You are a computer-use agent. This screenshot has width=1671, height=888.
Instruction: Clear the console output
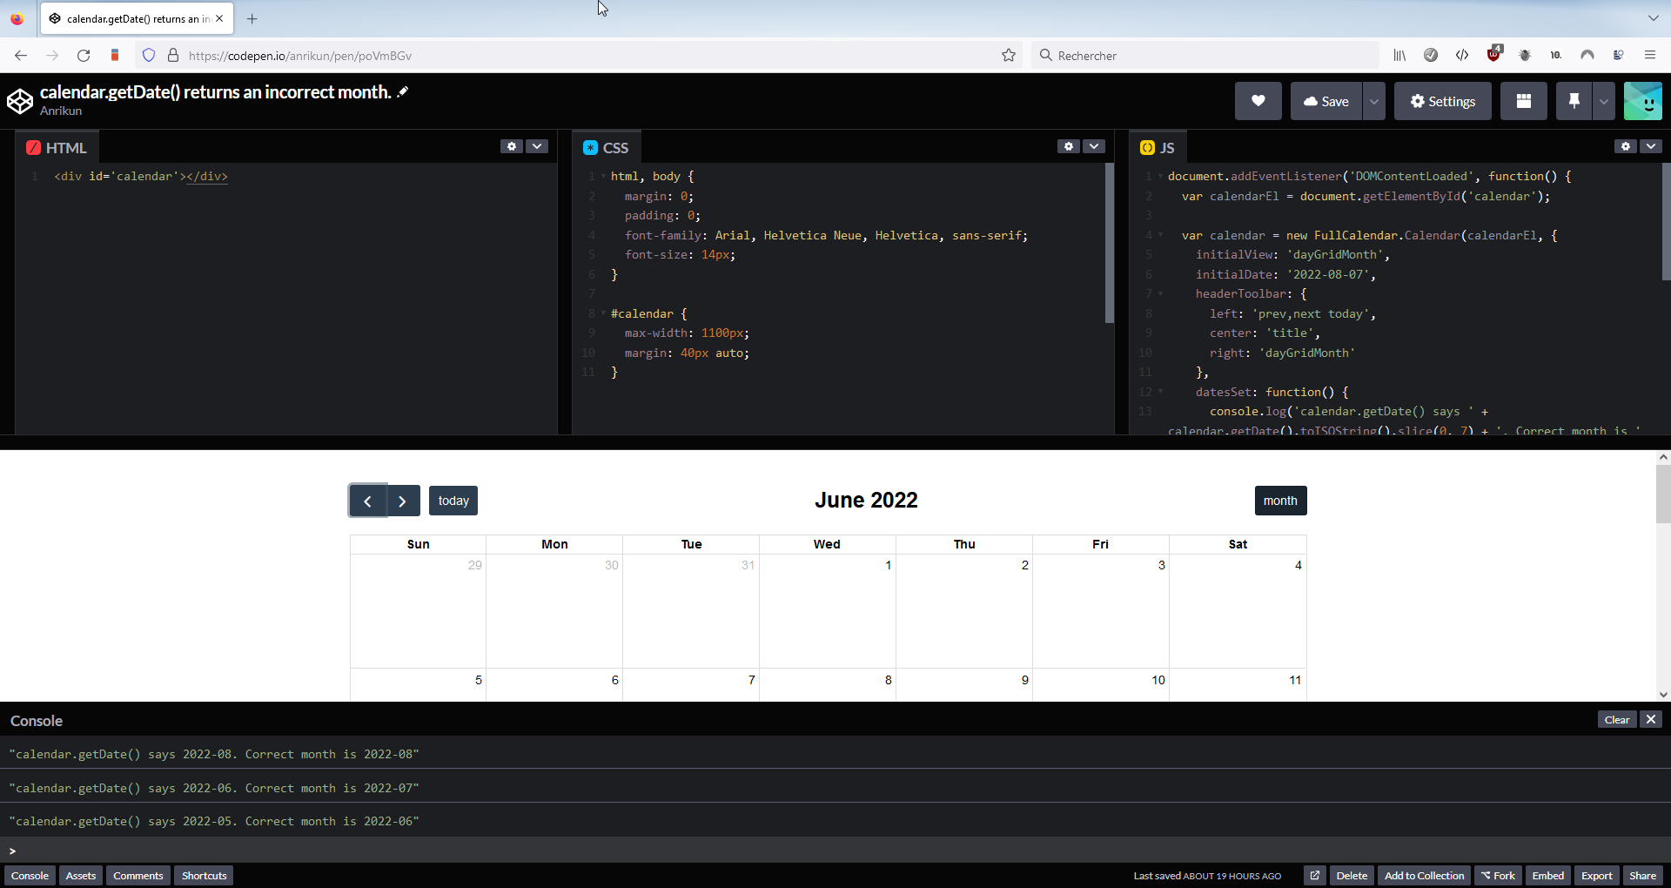tap(1616, 719)
